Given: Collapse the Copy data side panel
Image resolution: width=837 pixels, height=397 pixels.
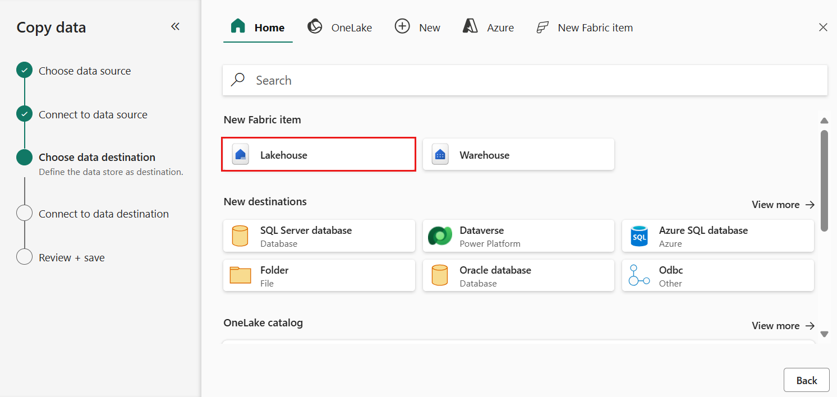Looking at the screenshot, I should [175, 27].
